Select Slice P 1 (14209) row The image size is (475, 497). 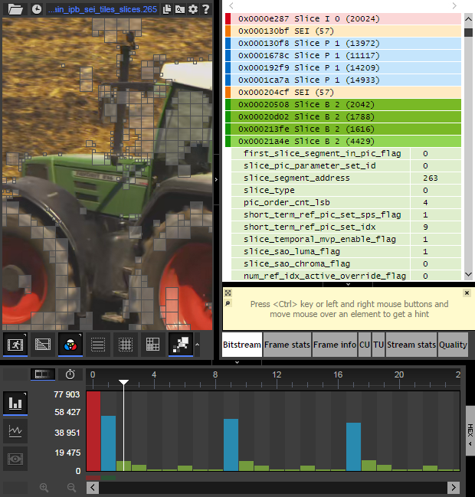(x=343, y=68)
